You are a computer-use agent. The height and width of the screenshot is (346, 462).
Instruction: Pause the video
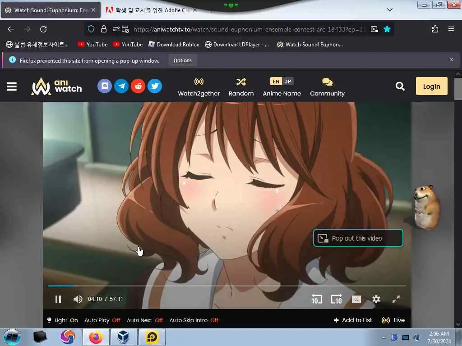[58, 299]
